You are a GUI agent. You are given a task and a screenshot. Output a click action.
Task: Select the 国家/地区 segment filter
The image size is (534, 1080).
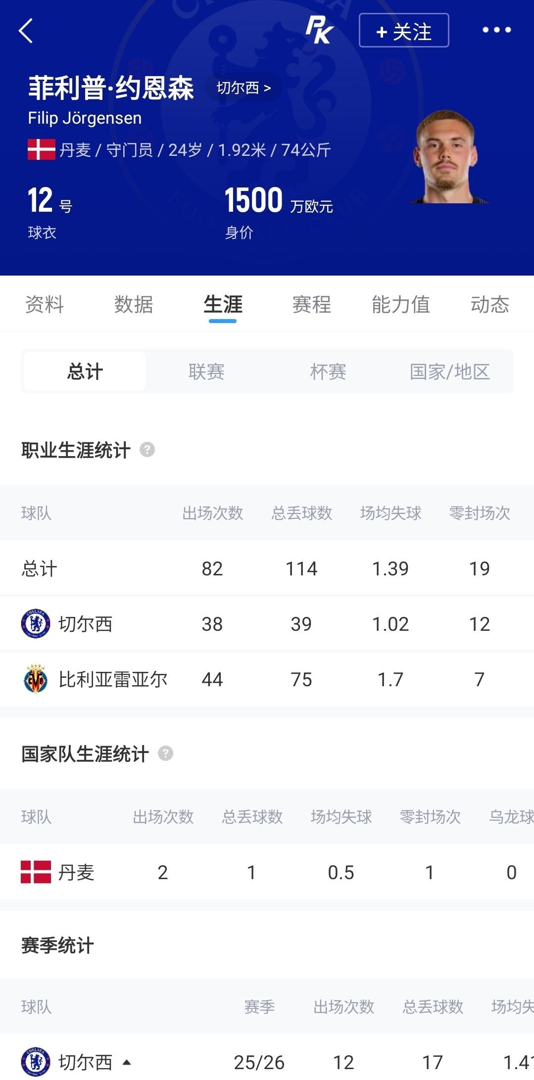tap(450, 371)
